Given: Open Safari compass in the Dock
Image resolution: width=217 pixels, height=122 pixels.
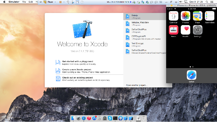Looking at the screenshot, I should pos(84,118).
